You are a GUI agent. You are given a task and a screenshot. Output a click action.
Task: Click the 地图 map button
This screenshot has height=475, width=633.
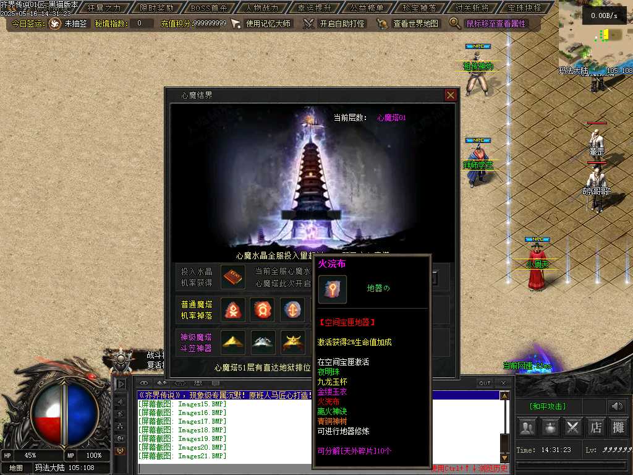(x=15, y=468)
